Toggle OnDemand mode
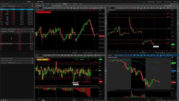 (174, 4)
